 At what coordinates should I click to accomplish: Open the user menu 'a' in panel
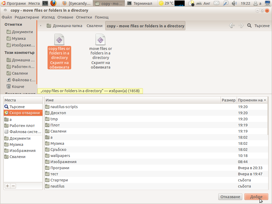[x=257, y=3]
